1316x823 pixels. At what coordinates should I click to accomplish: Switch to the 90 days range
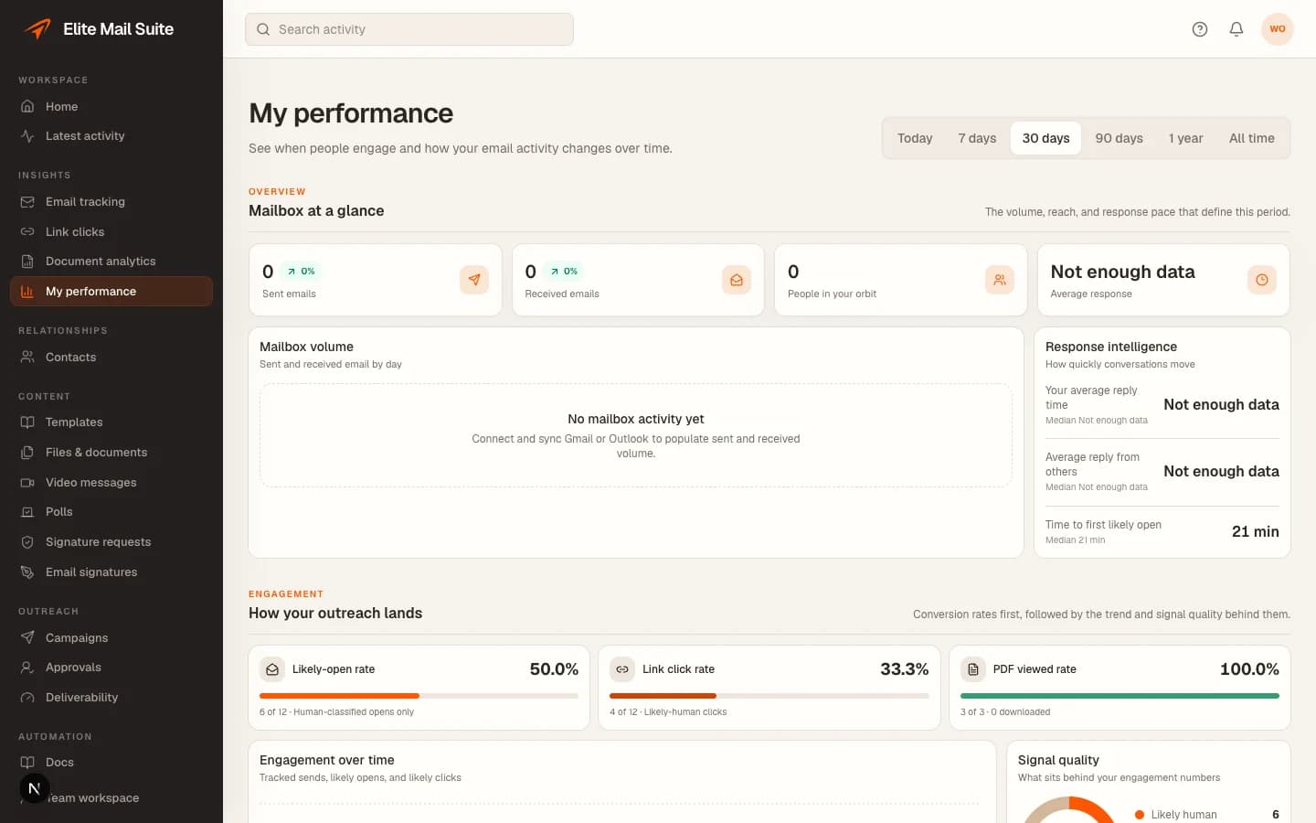[1120, 138]
